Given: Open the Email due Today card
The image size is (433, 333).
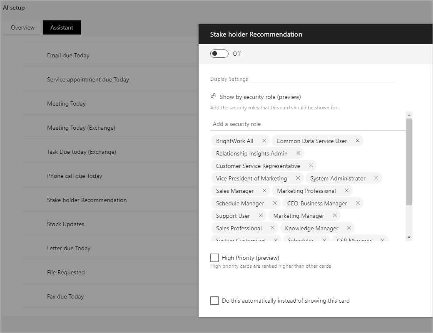Looking at the screenshot, I should pos(68,55).
